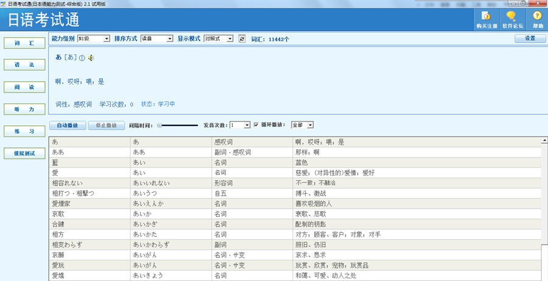Switch to the 模拟测试 mock test section
Viewport: 548px width, 281px height.
pos(24,154)
